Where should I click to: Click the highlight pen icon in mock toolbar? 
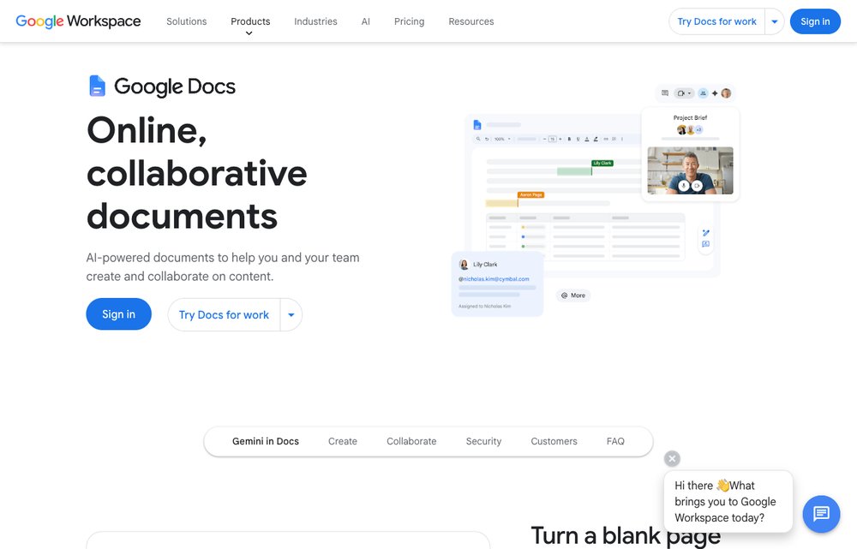click(x=596, y=139)
